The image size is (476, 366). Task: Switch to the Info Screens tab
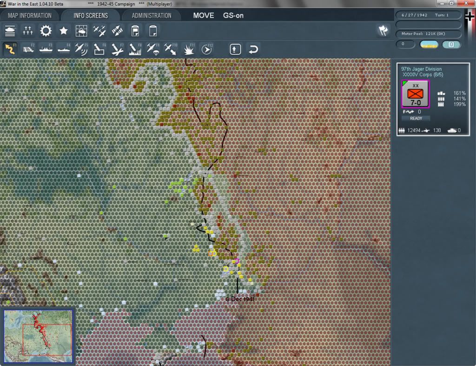[91, 15]
